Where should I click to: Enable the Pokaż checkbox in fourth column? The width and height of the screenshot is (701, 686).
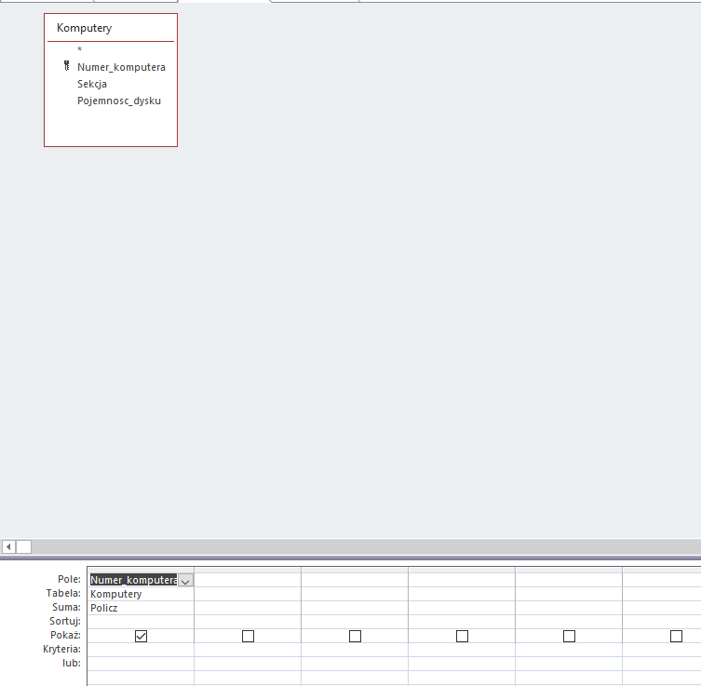(x=462, y=636)
